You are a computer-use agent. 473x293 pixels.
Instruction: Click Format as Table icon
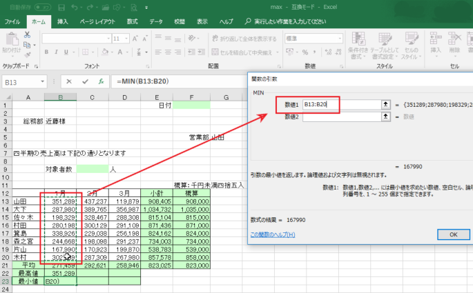click(385, 39)
